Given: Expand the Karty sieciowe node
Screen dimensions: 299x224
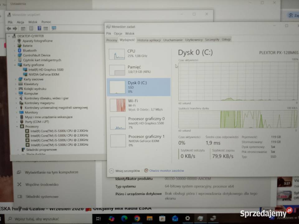Looking at the screenshot, I should (x=16, y=79).
